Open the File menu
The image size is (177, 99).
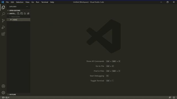[x=7, y=2]
